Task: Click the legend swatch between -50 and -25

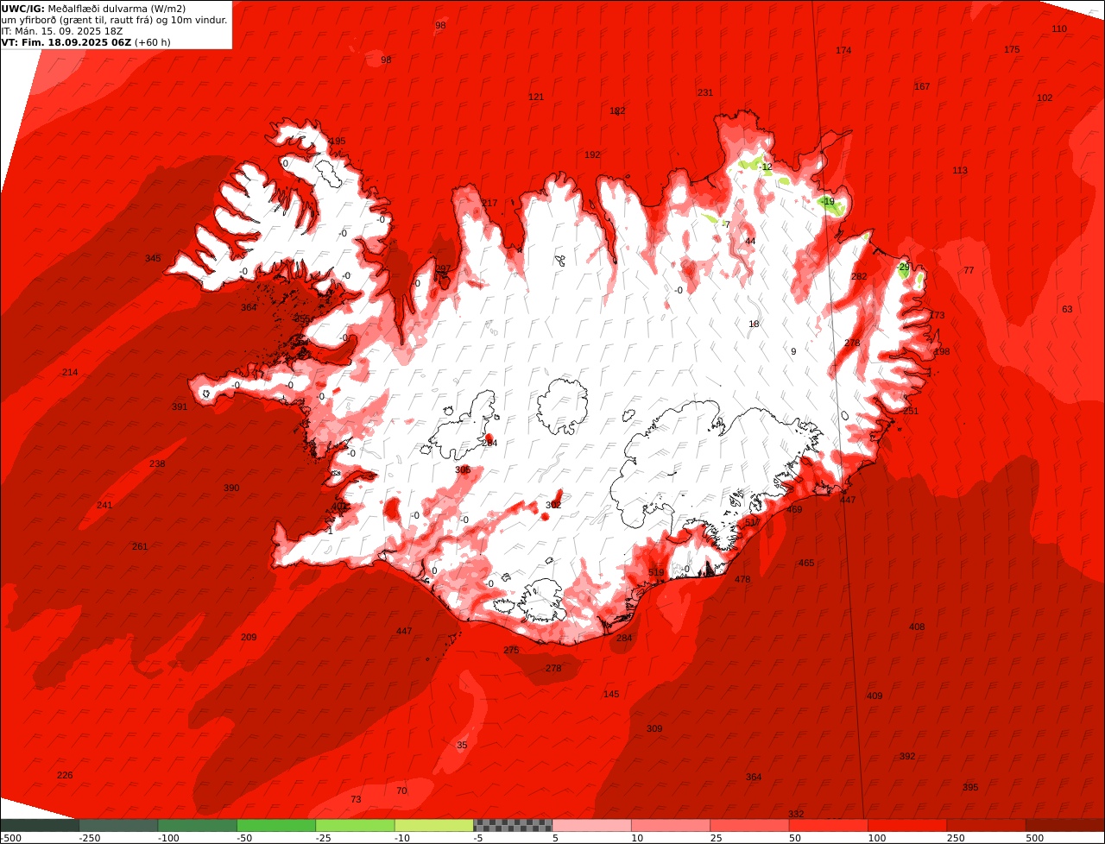Action: tap(276, 825)
